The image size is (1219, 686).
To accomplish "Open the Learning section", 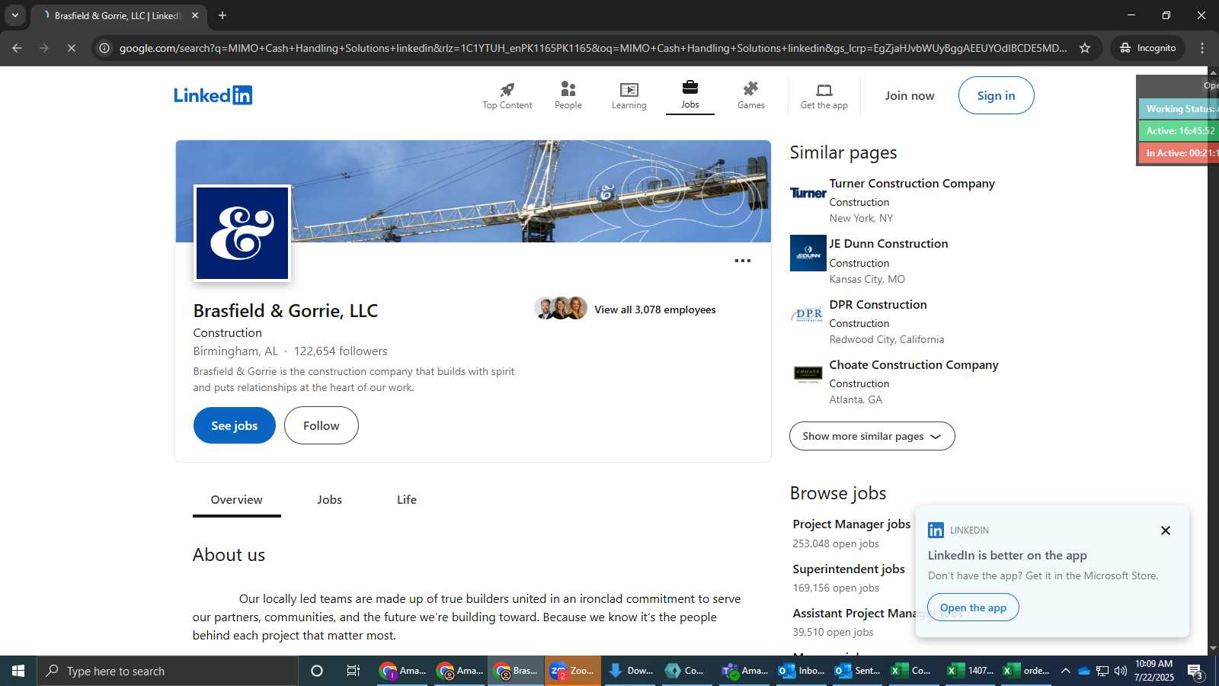I will [629, 96].
